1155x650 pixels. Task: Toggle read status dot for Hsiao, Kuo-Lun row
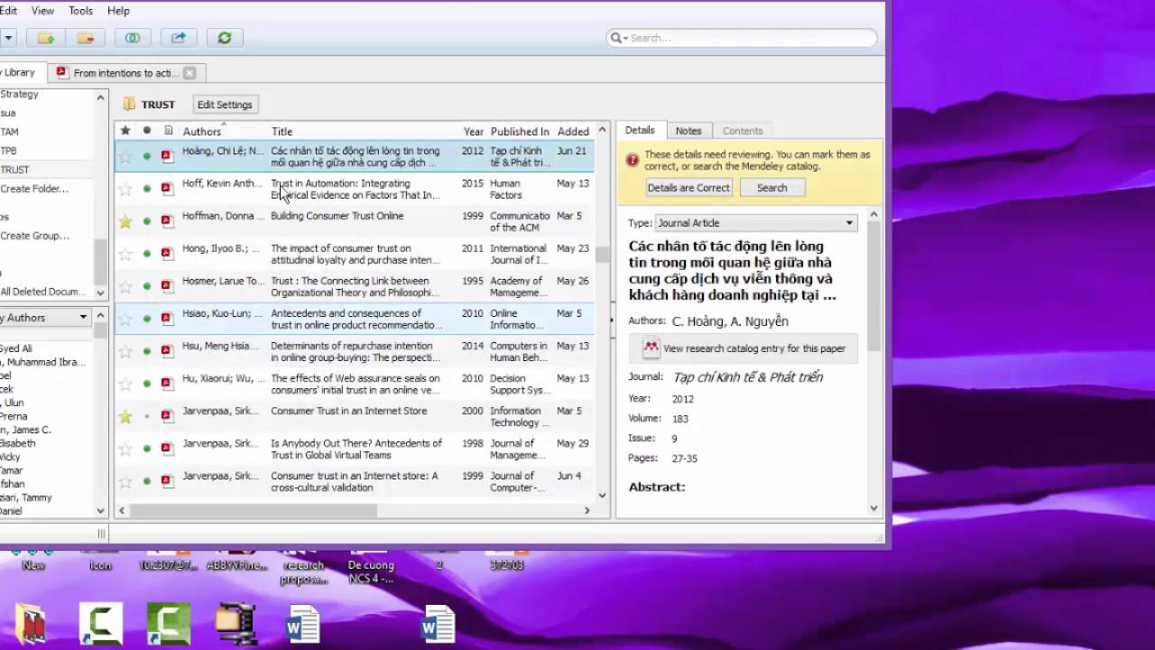pos(147,319)
